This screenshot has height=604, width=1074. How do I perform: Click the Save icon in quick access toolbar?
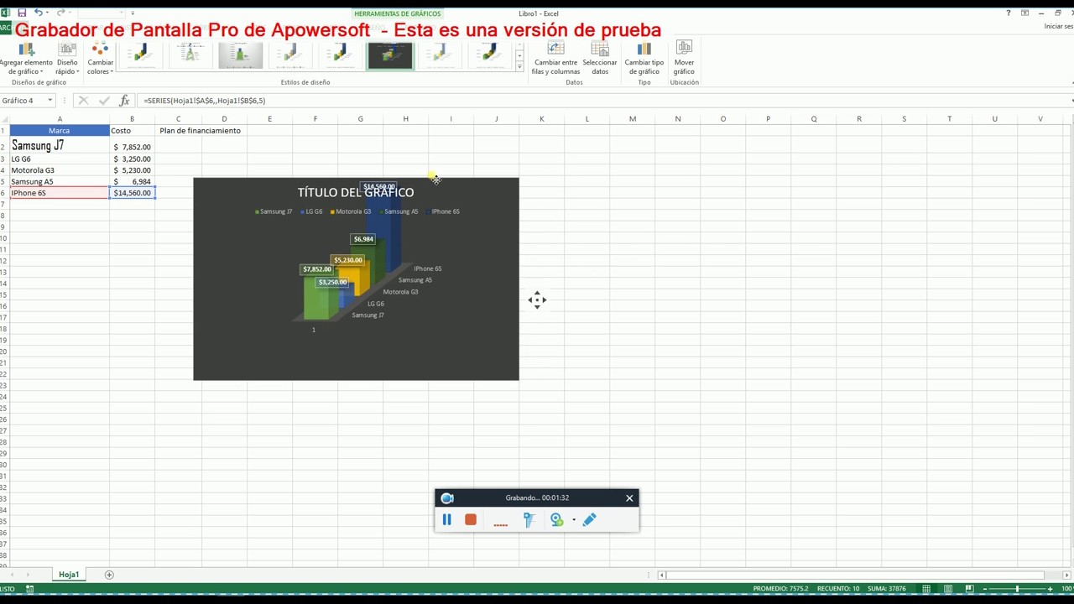pyautogui.click(x=22, y=13)
